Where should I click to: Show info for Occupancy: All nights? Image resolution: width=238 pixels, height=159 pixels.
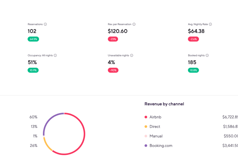55,55
